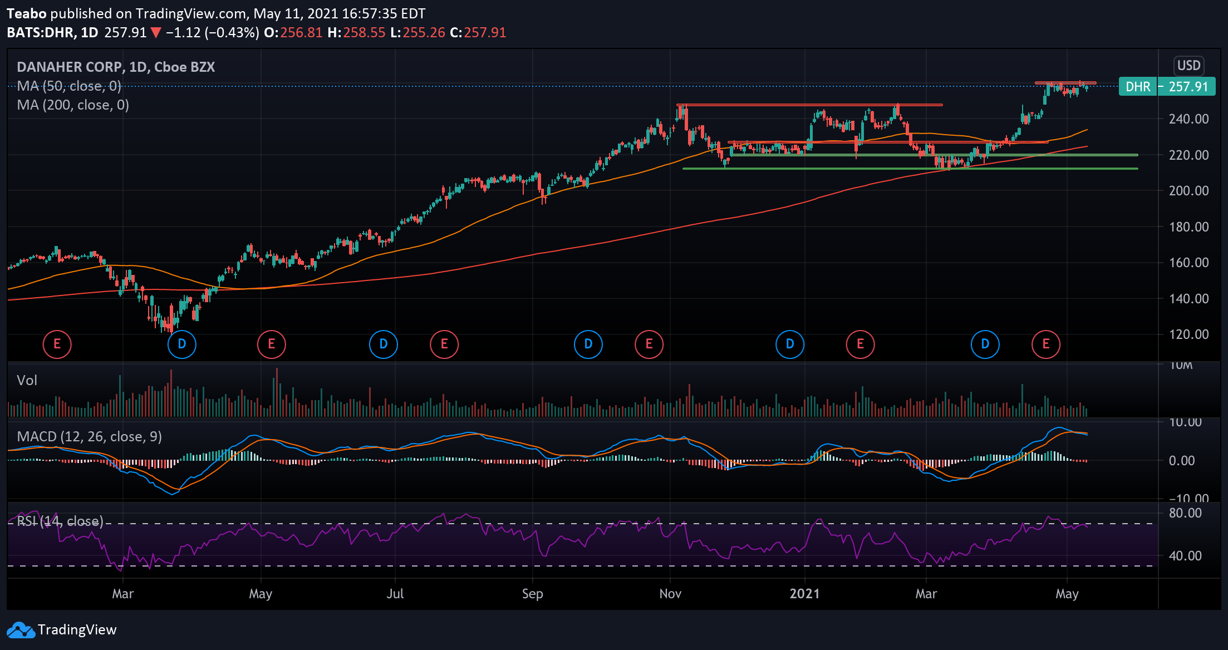Screen dimensions: 1228x650
Task: Click the earnings E marker left of Mar 2020
Action: [x=57, y=344]
